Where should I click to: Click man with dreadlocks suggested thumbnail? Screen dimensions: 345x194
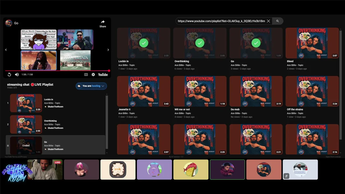(x=39, y=60)
